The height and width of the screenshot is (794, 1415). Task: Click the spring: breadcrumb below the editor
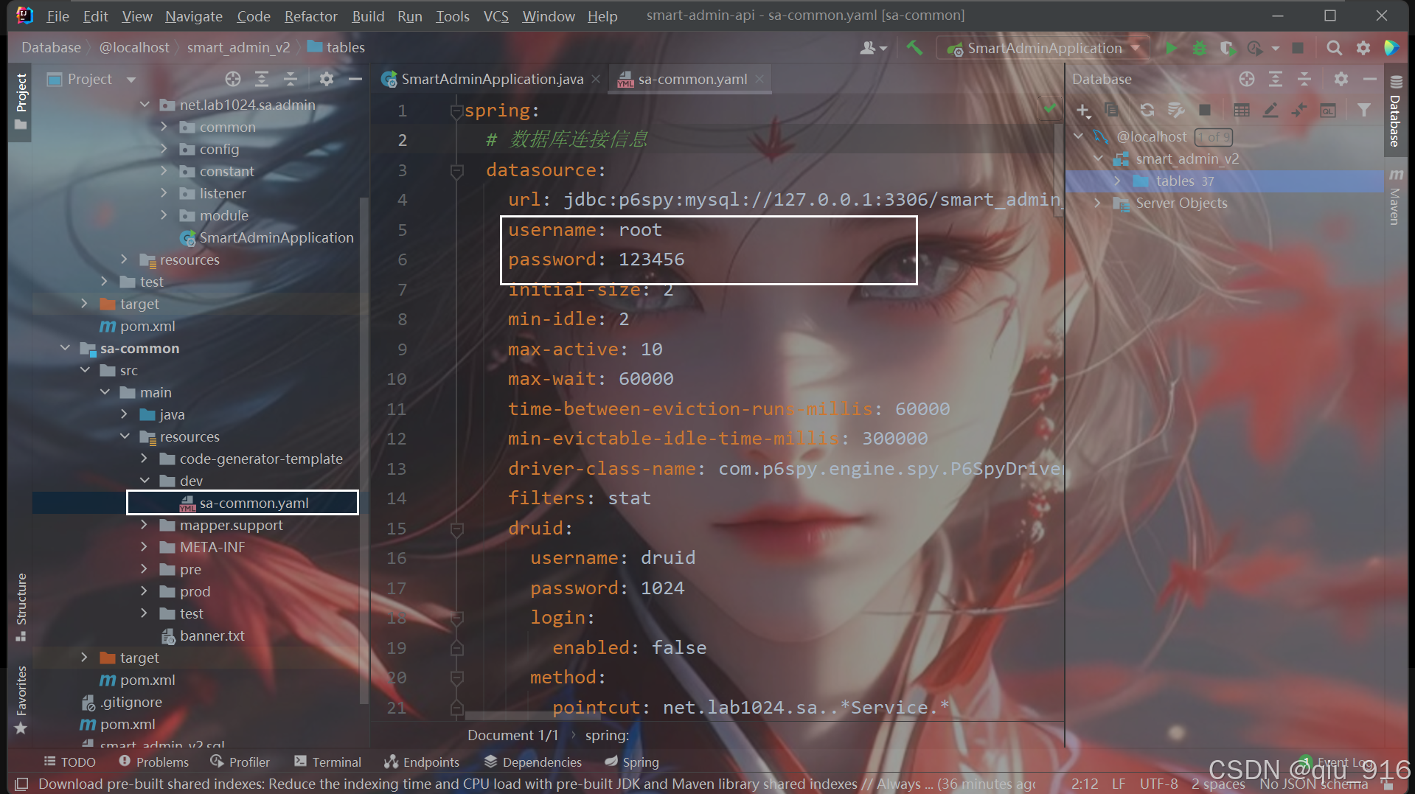tap(606, 735)
